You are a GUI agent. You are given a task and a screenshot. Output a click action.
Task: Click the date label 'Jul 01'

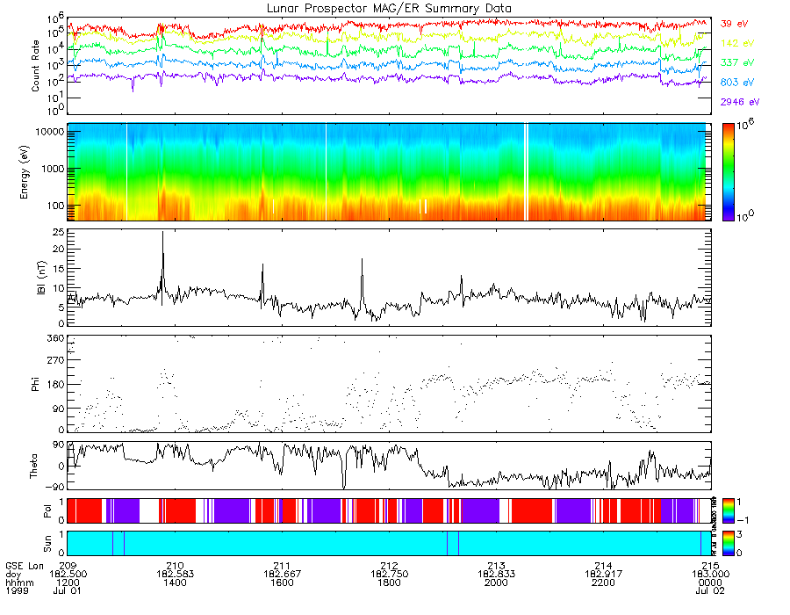click(x=67, y=590)
